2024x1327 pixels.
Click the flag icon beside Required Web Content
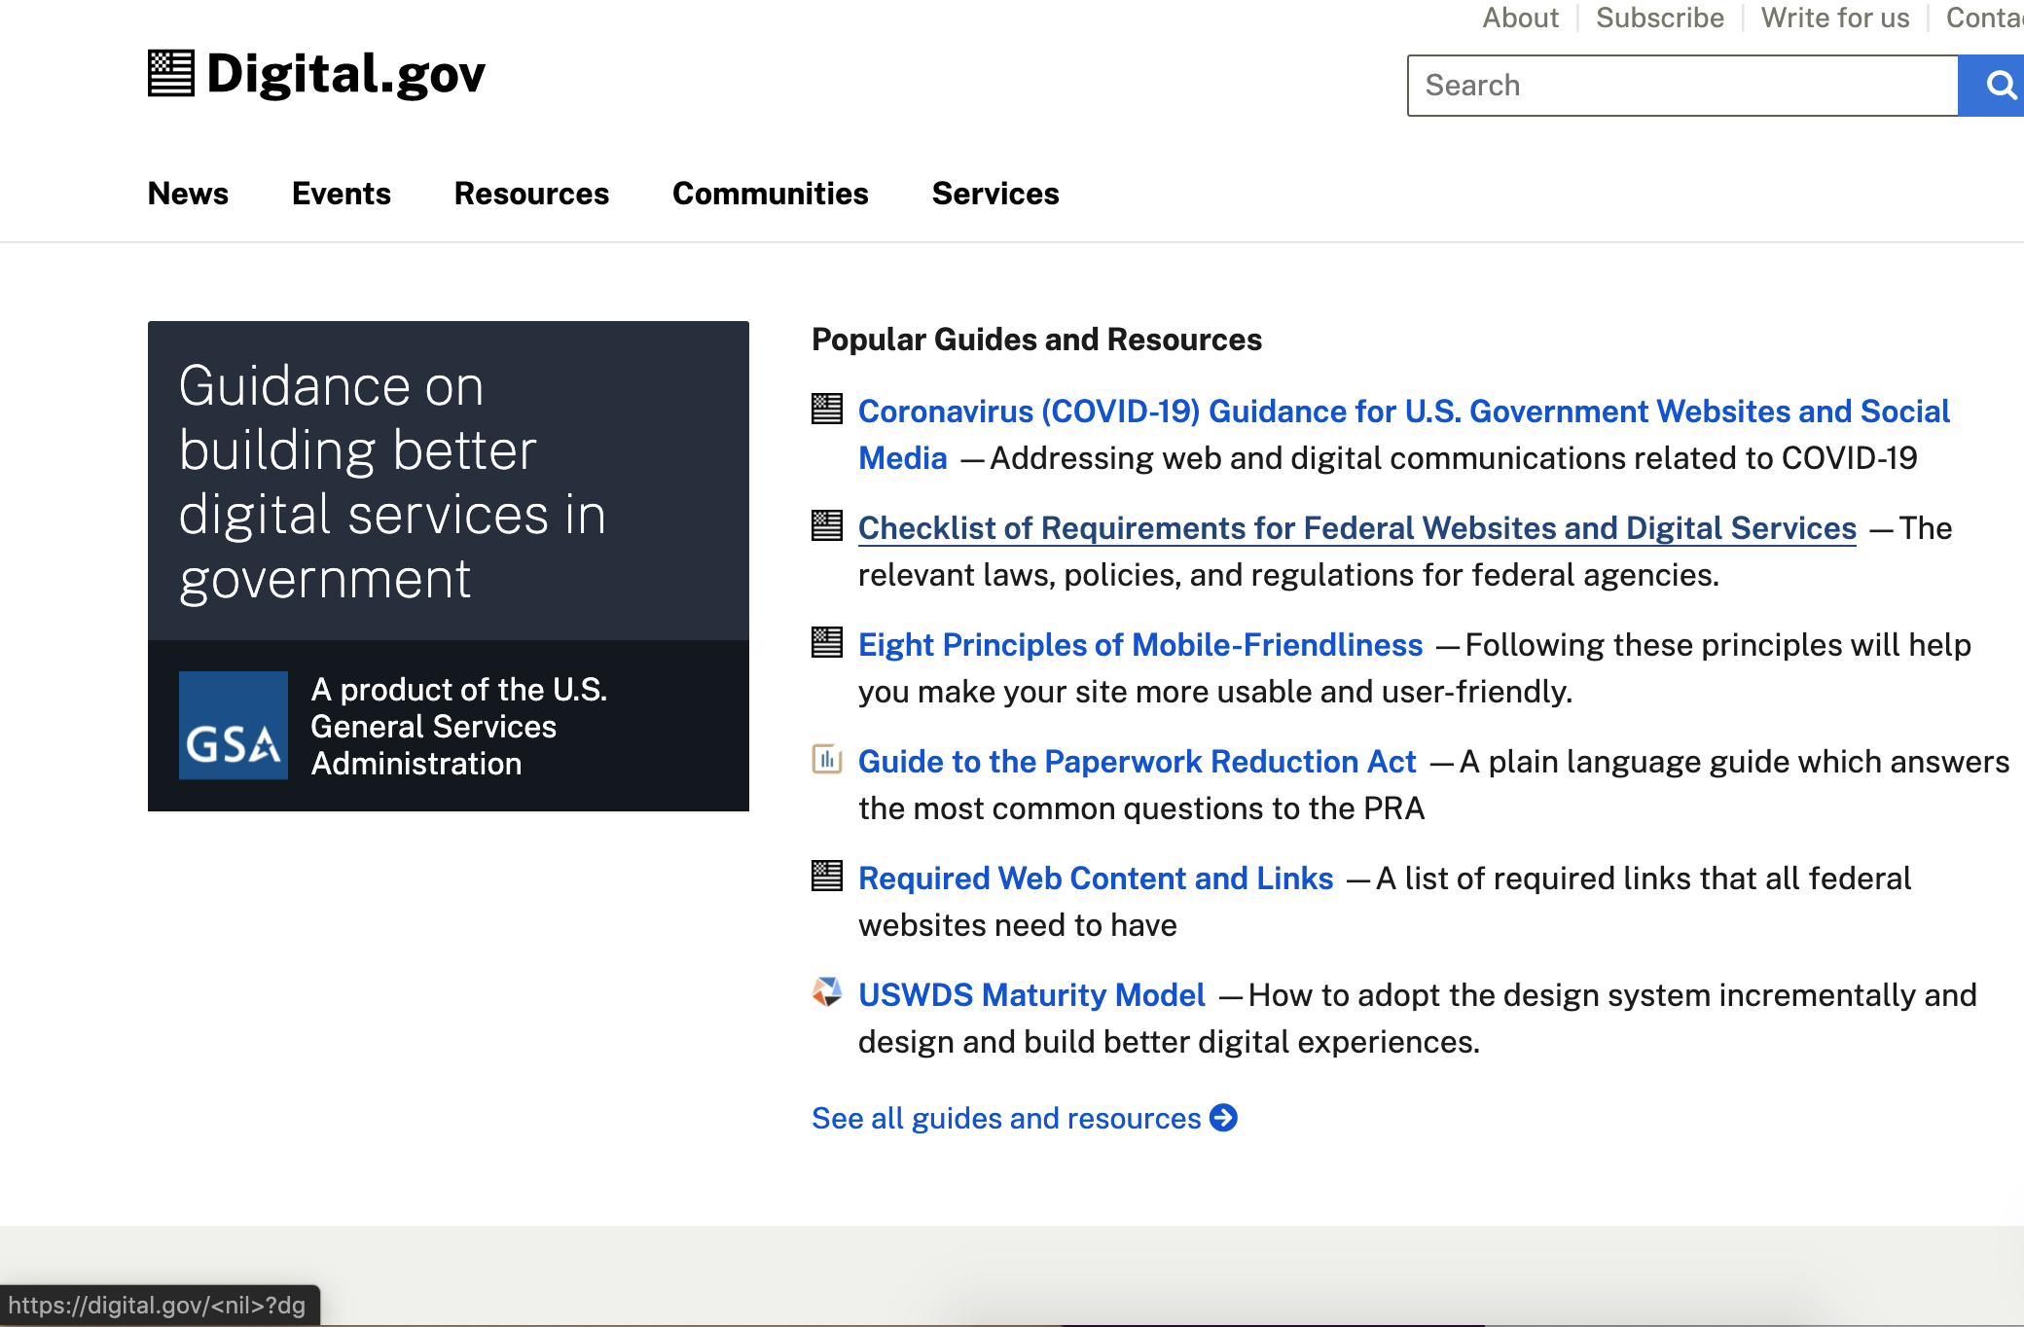[x=826, y=877]
